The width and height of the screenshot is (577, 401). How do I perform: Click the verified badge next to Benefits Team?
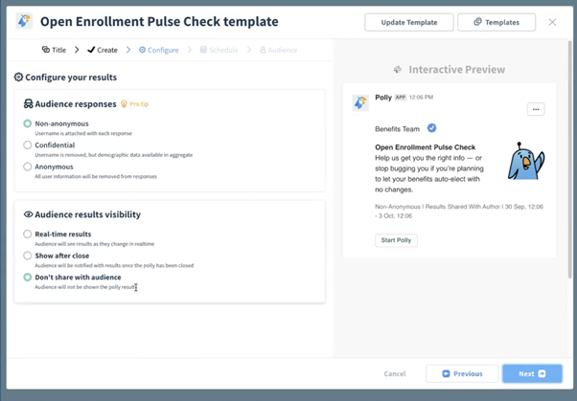(x=431, y=128)
